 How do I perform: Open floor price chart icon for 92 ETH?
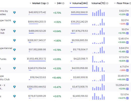point(127,24)
